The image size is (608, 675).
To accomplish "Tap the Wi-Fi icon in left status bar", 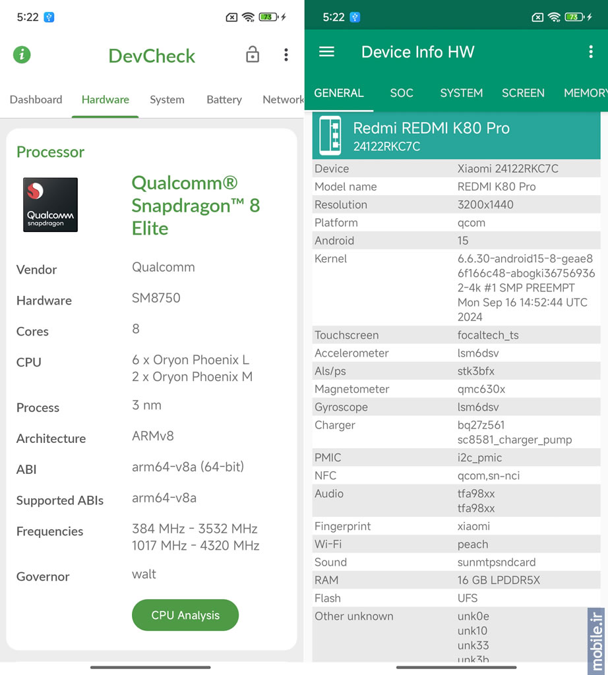I will tap(248, 17).
